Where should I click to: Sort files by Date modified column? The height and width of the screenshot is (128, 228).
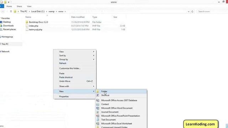click(78, 17)
